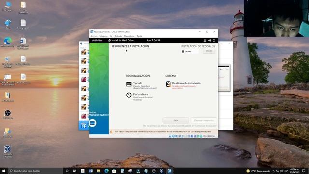Click Install to Hard Drive app label
Screen dimensions: 309x174
(121, 40)
